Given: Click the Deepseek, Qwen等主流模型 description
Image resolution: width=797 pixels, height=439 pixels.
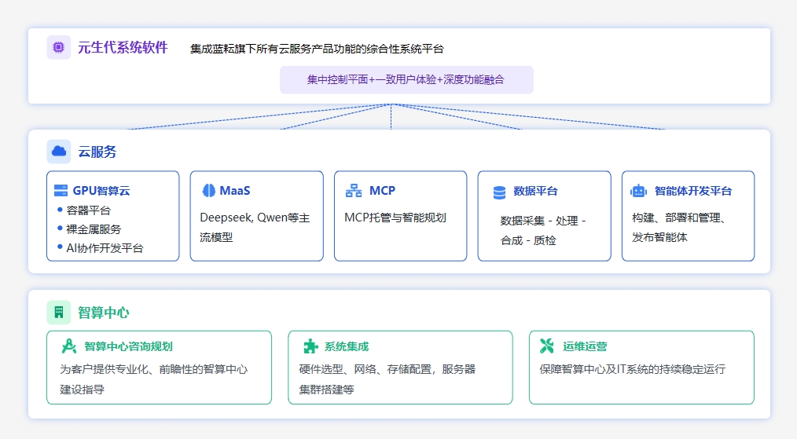Looking at the screenshot, I should coord(255,226).
